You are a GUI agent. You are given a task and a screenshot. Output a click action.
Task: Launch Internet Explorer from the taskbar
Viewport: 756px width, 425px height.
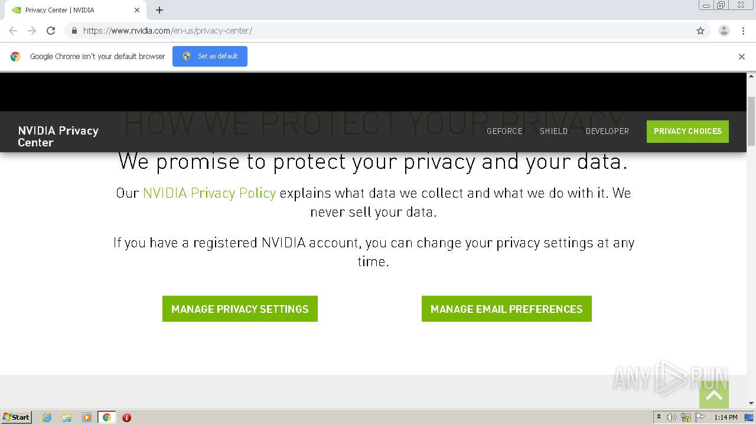[x=47, y=417]
